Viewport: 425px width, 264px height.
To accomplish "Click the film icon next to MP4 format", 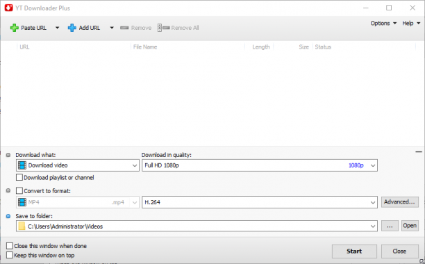I will (22, 202).
